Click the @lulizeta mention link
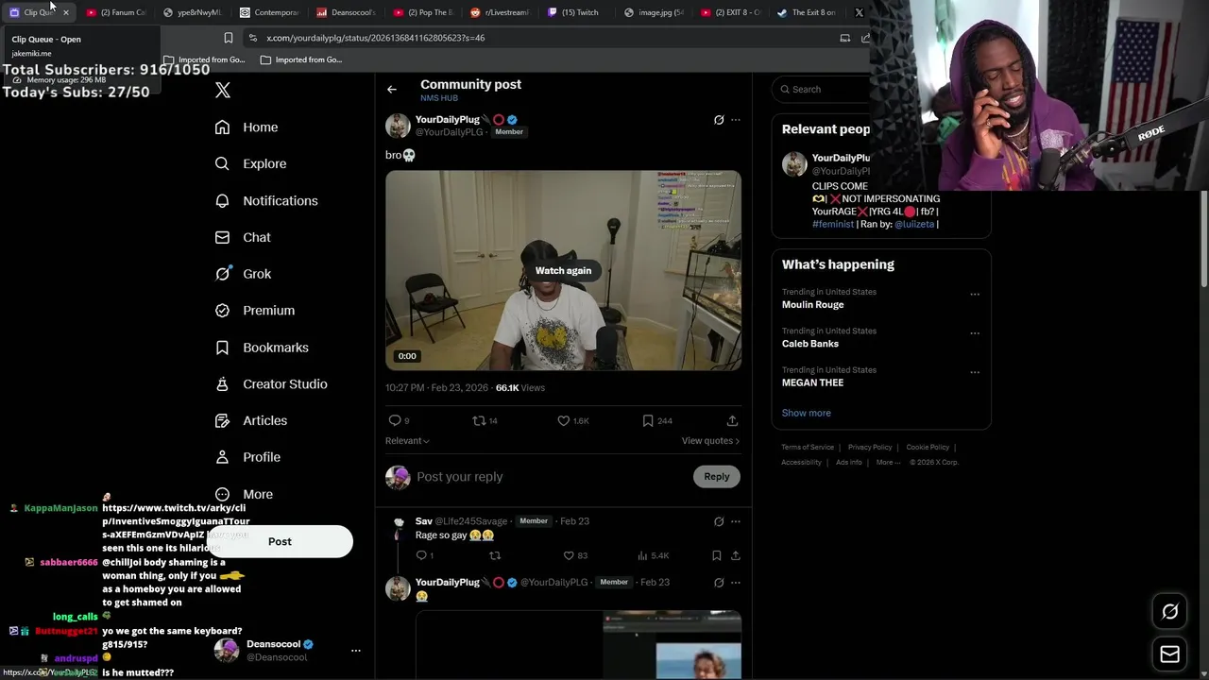1209x680 pixels. click(x=913, y=224)
